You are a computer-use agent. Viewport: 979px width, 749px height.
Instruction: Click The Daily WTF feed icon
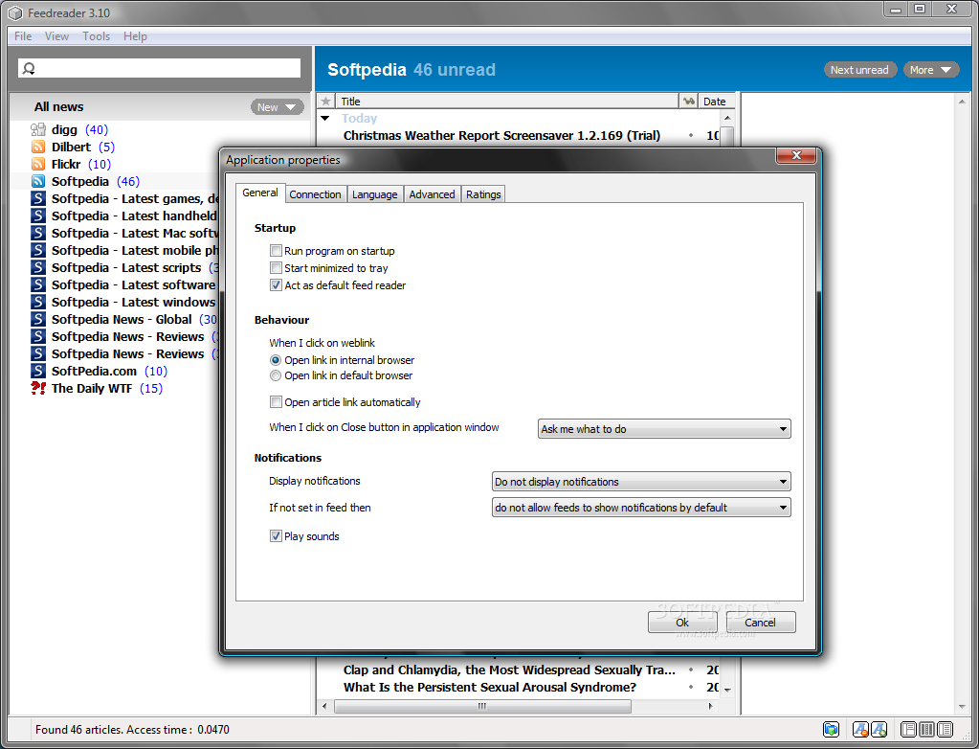pyautogui.click(x=38, y=388)
